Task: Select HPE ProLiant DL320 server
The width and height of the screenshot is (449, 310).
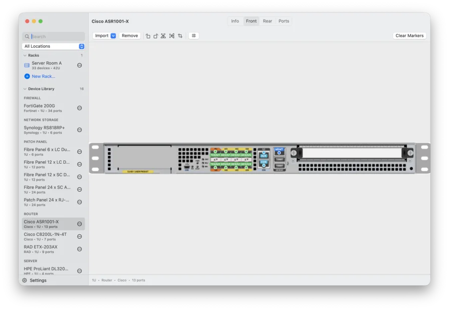Action: pos(53,270)
